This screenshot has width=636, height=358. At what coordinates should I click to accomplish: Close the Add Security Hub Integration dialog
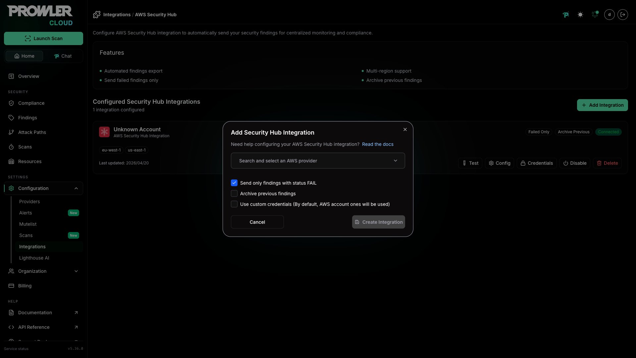[405, 130]
